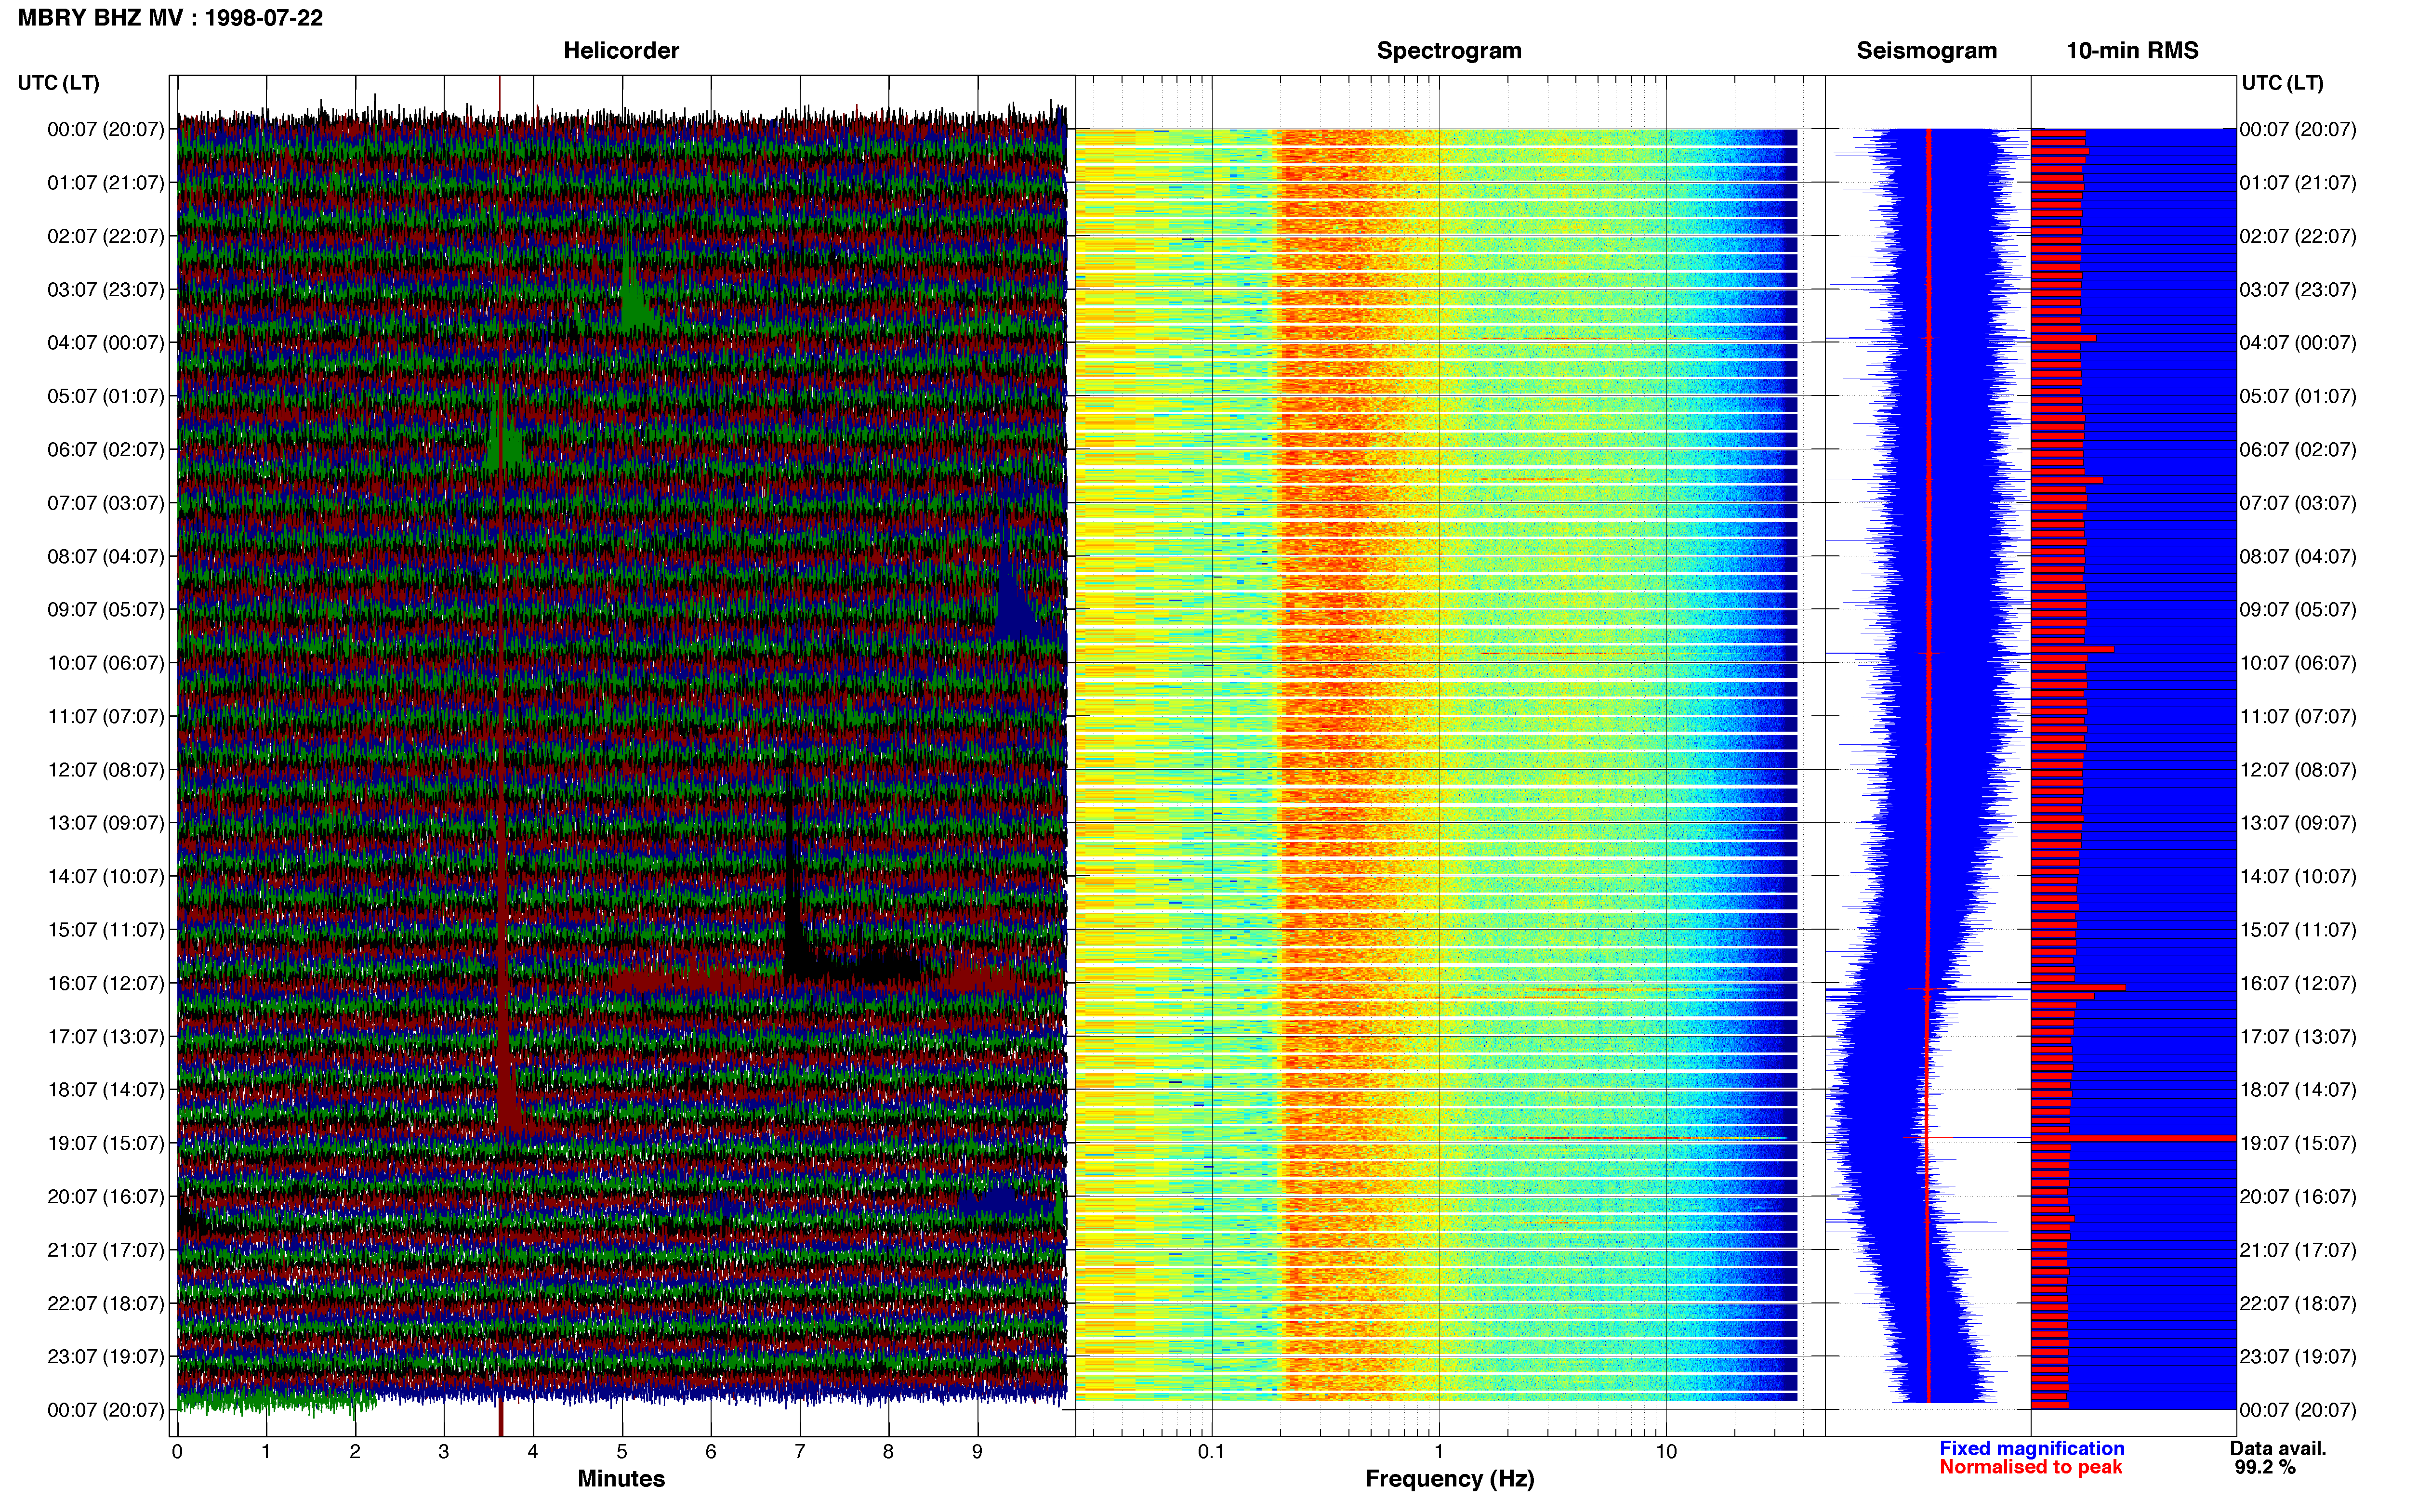Click right-side time label '04:07 (00:07)'

(x=2298, y=343)
